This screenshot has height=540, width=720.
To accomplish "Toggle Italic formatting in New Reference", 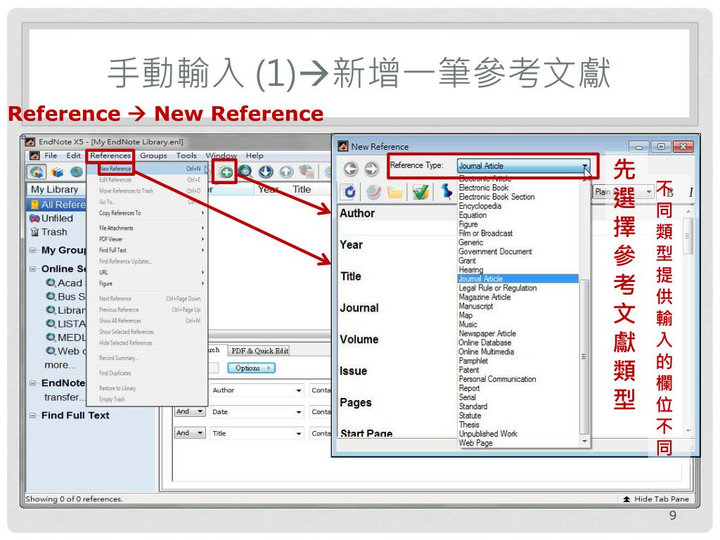I will (x=690, y=193).
